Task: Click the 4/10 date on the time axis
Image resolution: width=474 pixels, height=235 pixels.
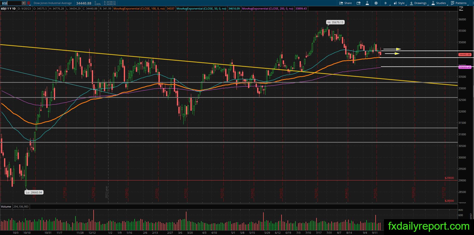Action: (x=214, y=233)
